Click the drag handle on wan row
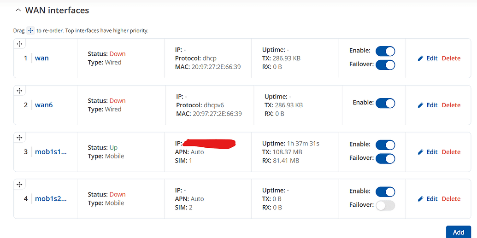This screenshot has width=477, height=238. (x=19, y=44)
